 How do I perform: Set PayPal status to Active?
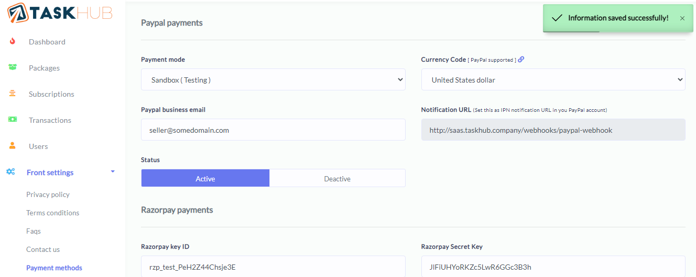click(x=205, y=178)
